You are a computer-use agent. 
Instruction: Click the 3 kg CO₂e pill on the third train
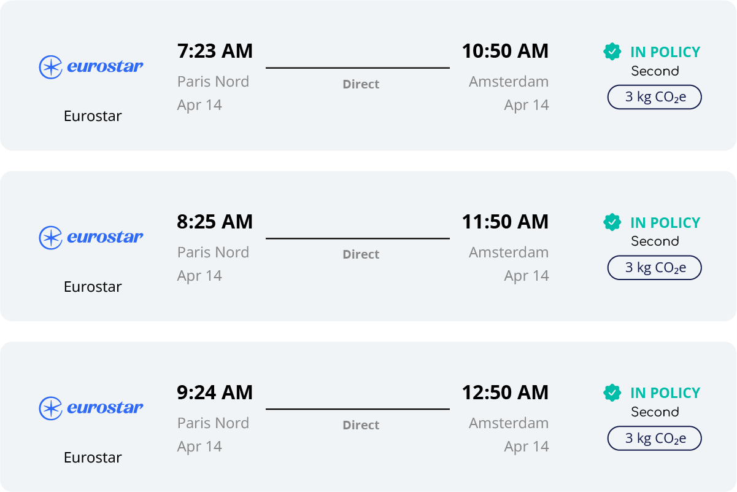[654, 439]
